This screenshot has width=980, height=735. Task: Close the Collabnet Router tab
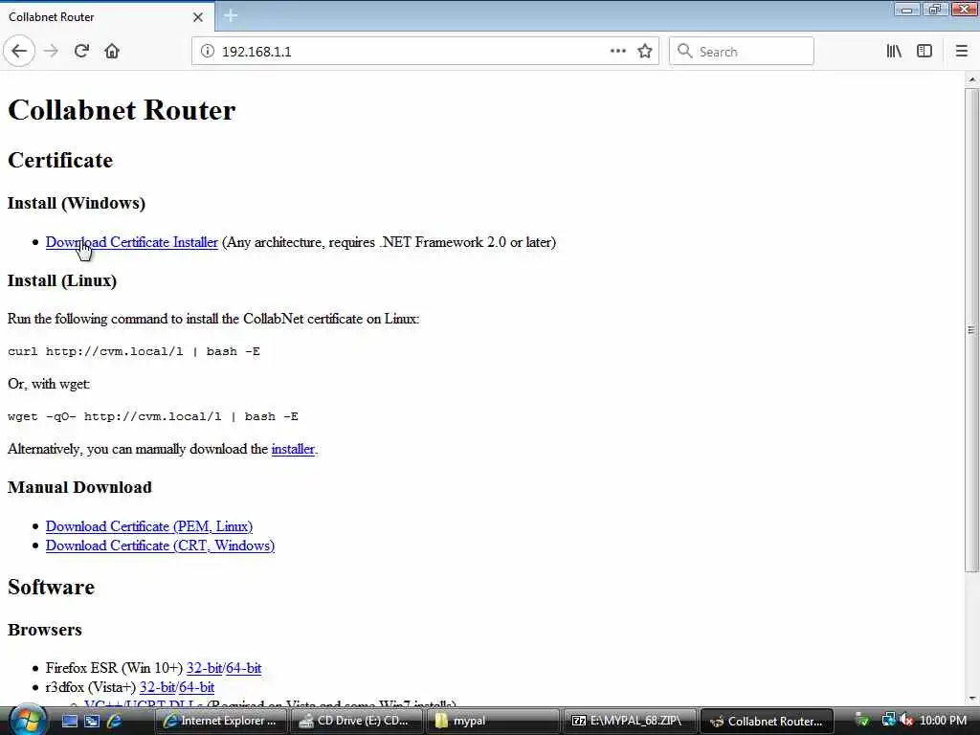tap(198, 17)
